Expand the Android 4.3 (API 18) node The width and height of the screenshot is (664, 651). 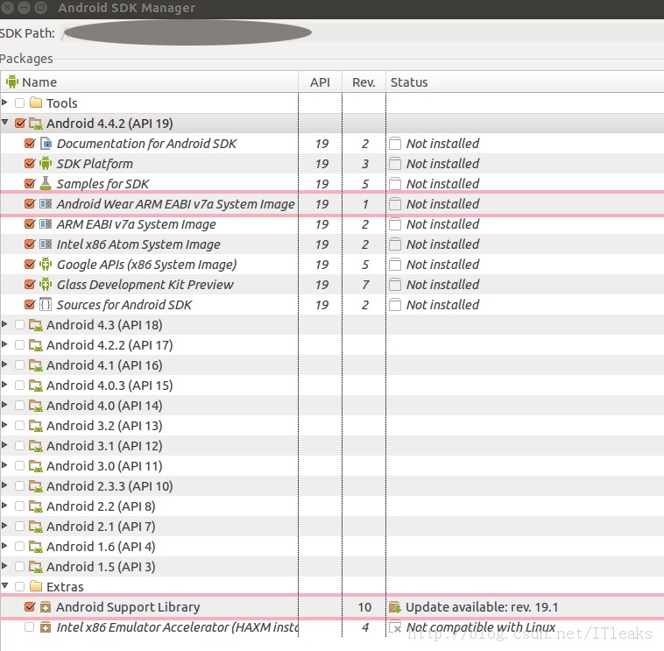(4, 324)
